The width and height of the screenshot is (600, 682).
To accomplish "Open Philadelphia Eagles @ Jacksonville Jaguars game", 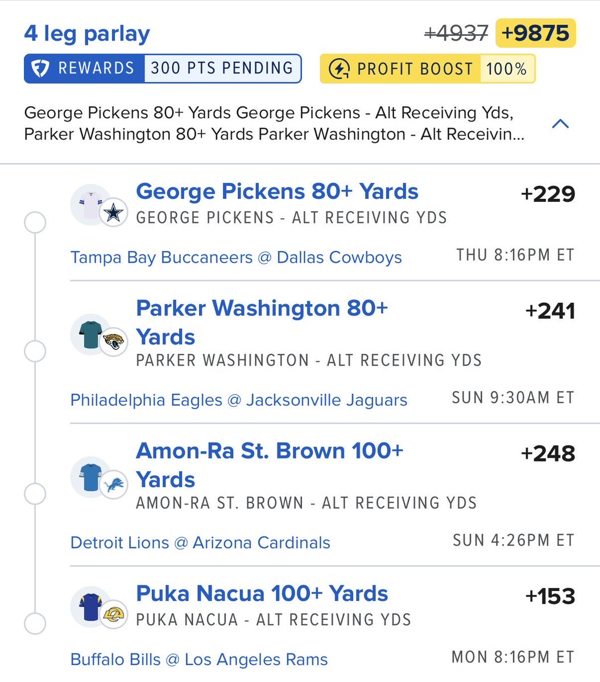I will (x=239, y=400).
